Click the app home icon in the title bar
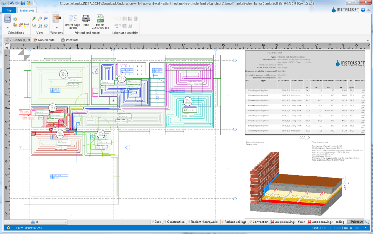Image resolution: width=373 pixels, height=234 pixels. pos(5,3)
